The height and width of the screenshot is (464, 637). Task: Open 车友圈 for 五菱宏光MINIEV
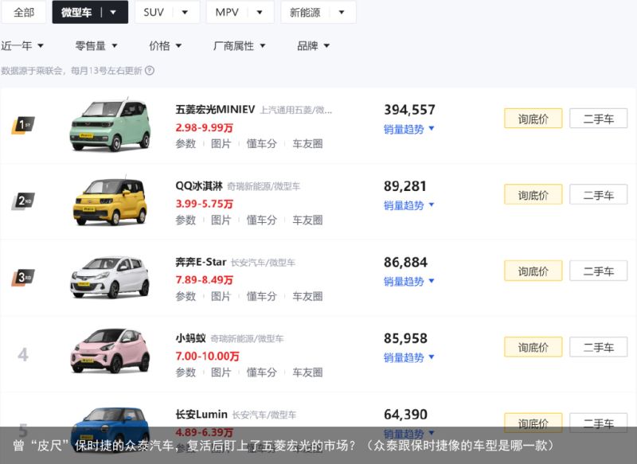pyautogui.click(x=307, y=143)
